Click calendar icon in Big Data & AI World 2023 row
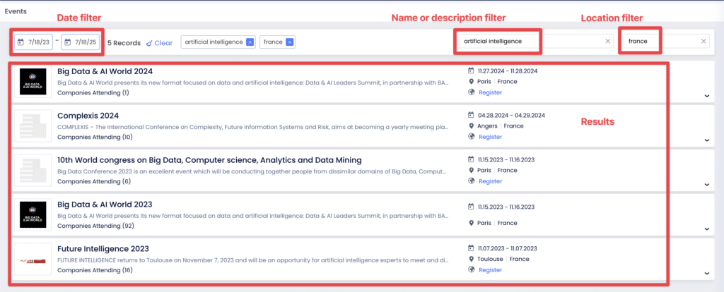 (471, 207)
